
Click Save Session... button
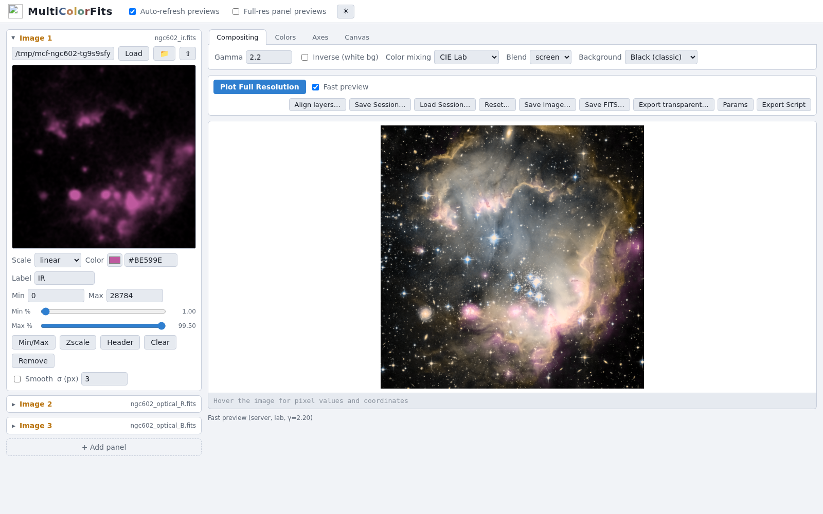(380, 104)
